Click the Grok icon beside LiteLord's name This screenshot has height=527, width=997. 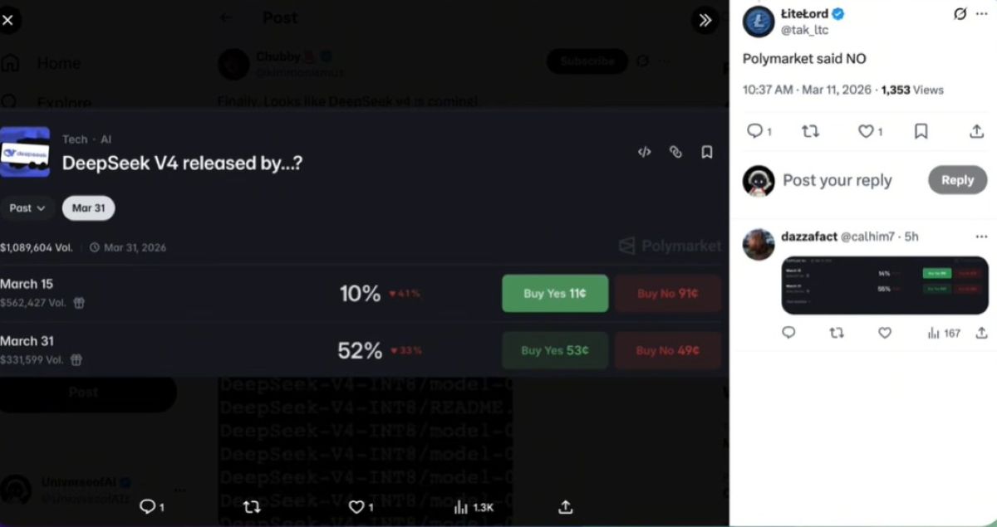[960, 14]
